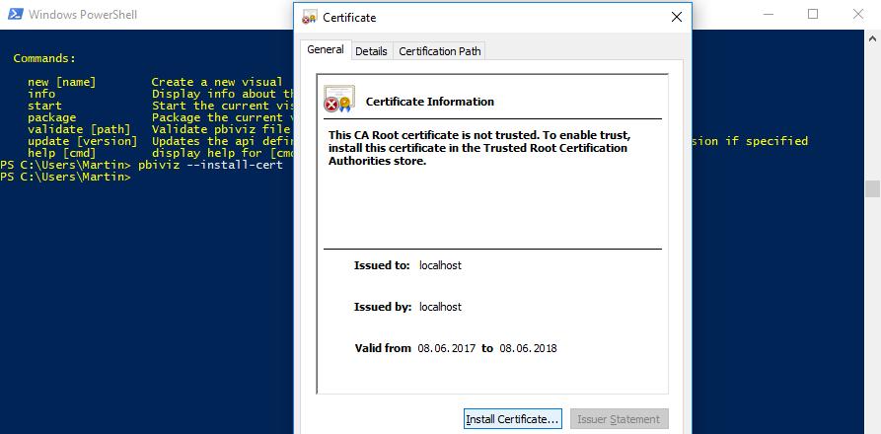Click the 'update [version]' command in PowerShell
The height and width of the screenshot is (434, 881).
point(83,141)
